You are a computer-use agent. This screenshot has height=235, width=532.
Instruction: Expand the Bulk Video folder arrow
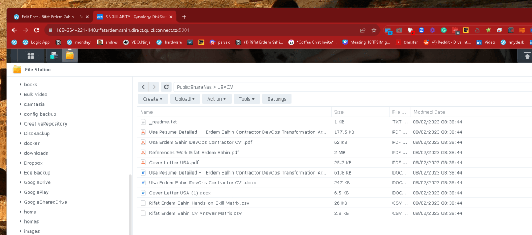tap(20, 94)
